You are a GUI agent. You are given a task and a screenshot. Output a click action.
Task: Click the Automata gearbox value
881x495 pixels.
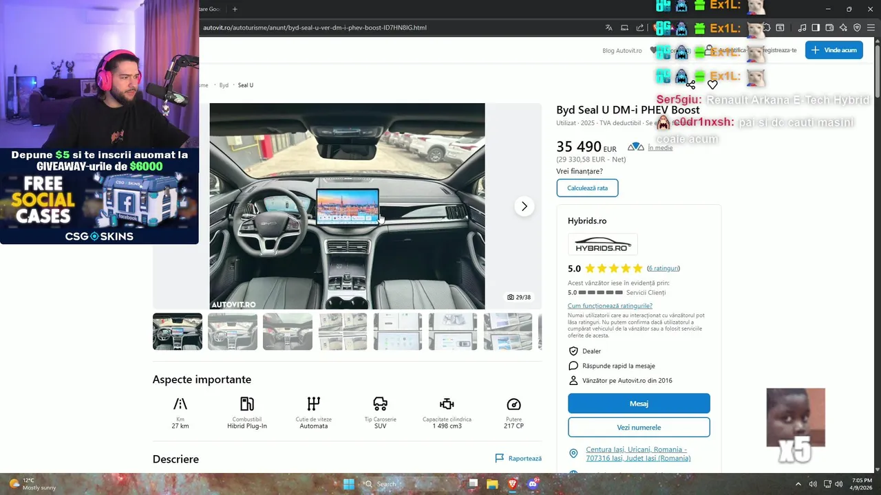(x=314, y=426)
